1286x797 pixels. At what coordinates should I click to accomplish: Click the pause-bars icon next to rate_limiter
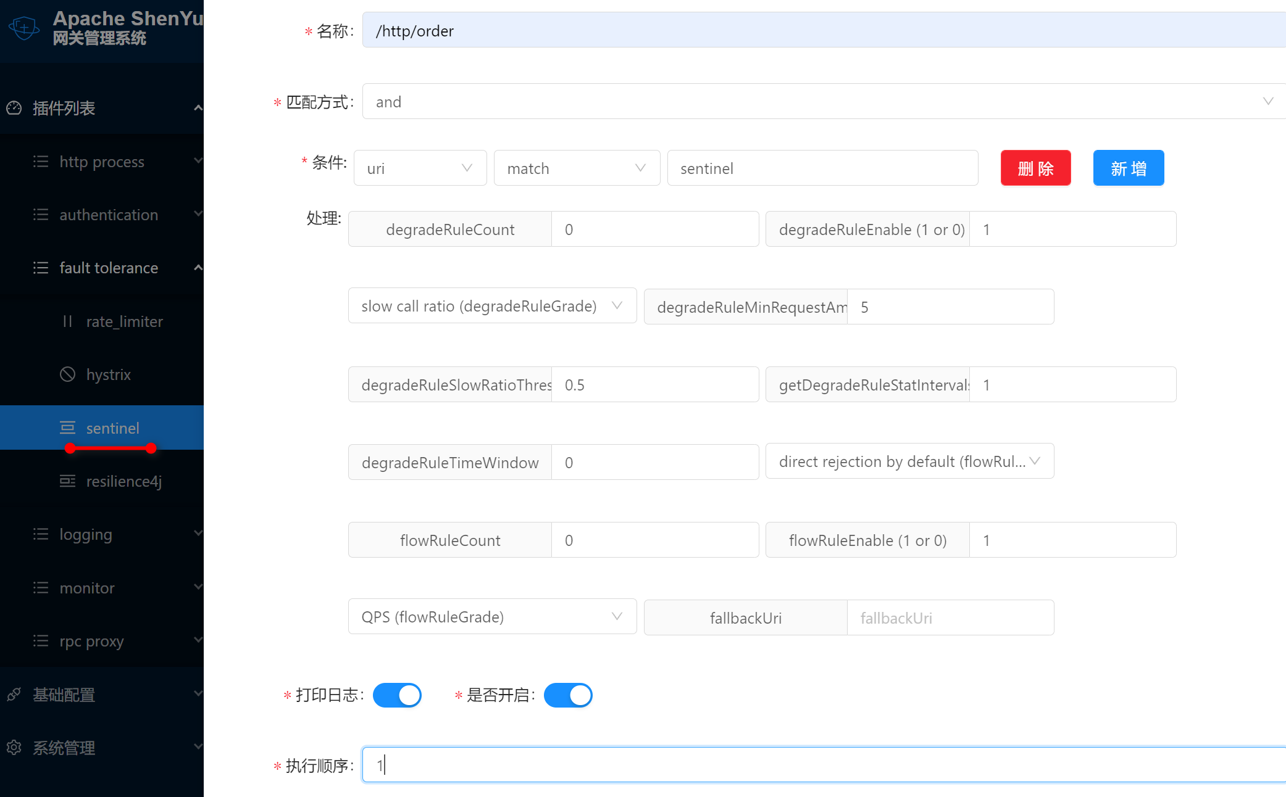[x=67, y=321]
